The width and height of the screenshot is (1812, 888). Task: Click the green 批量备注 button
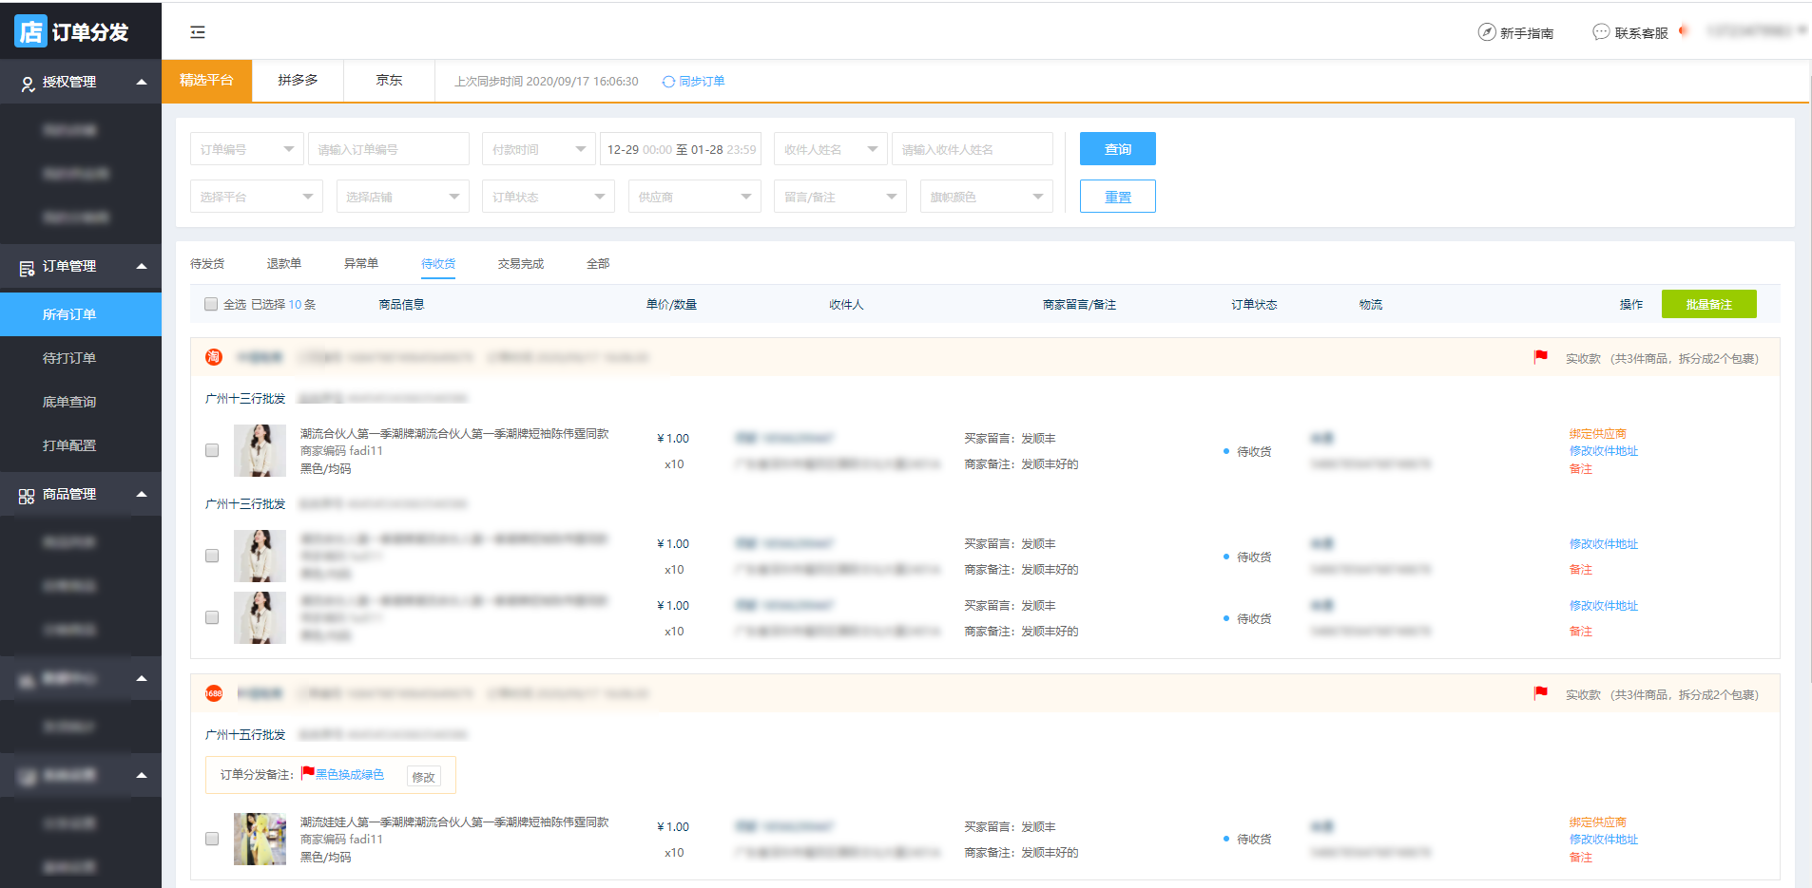pos(1708,304)
